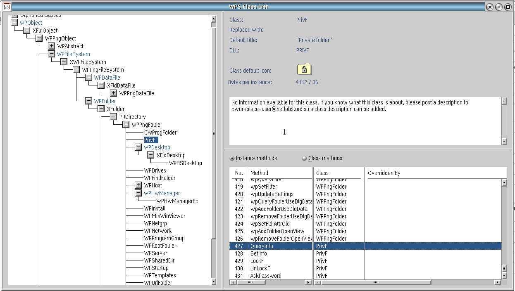Screen dimensions: 515x291
Task: Select WPStartup class in tree
Action: [x=156, y=268]
